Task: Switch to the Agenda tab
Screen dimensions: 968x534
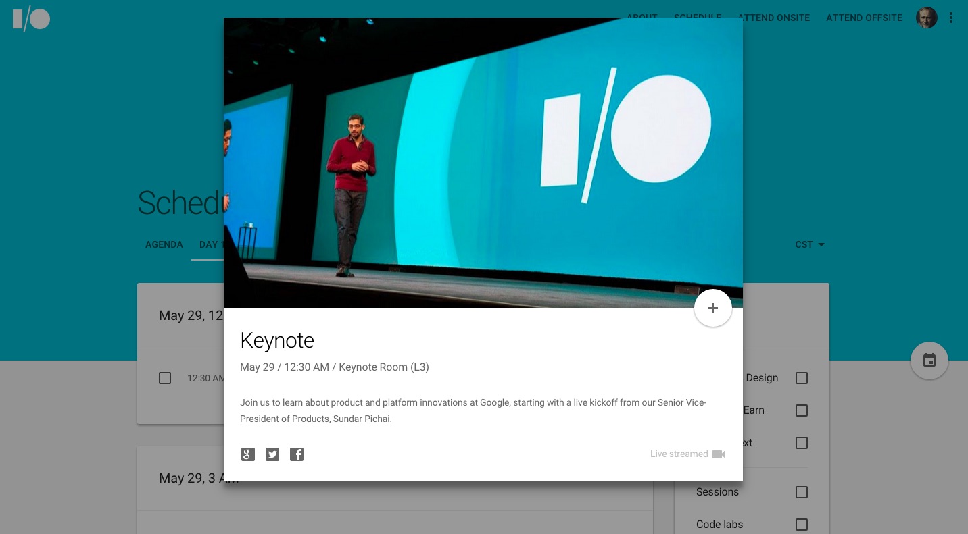Action: coord(164,244)
